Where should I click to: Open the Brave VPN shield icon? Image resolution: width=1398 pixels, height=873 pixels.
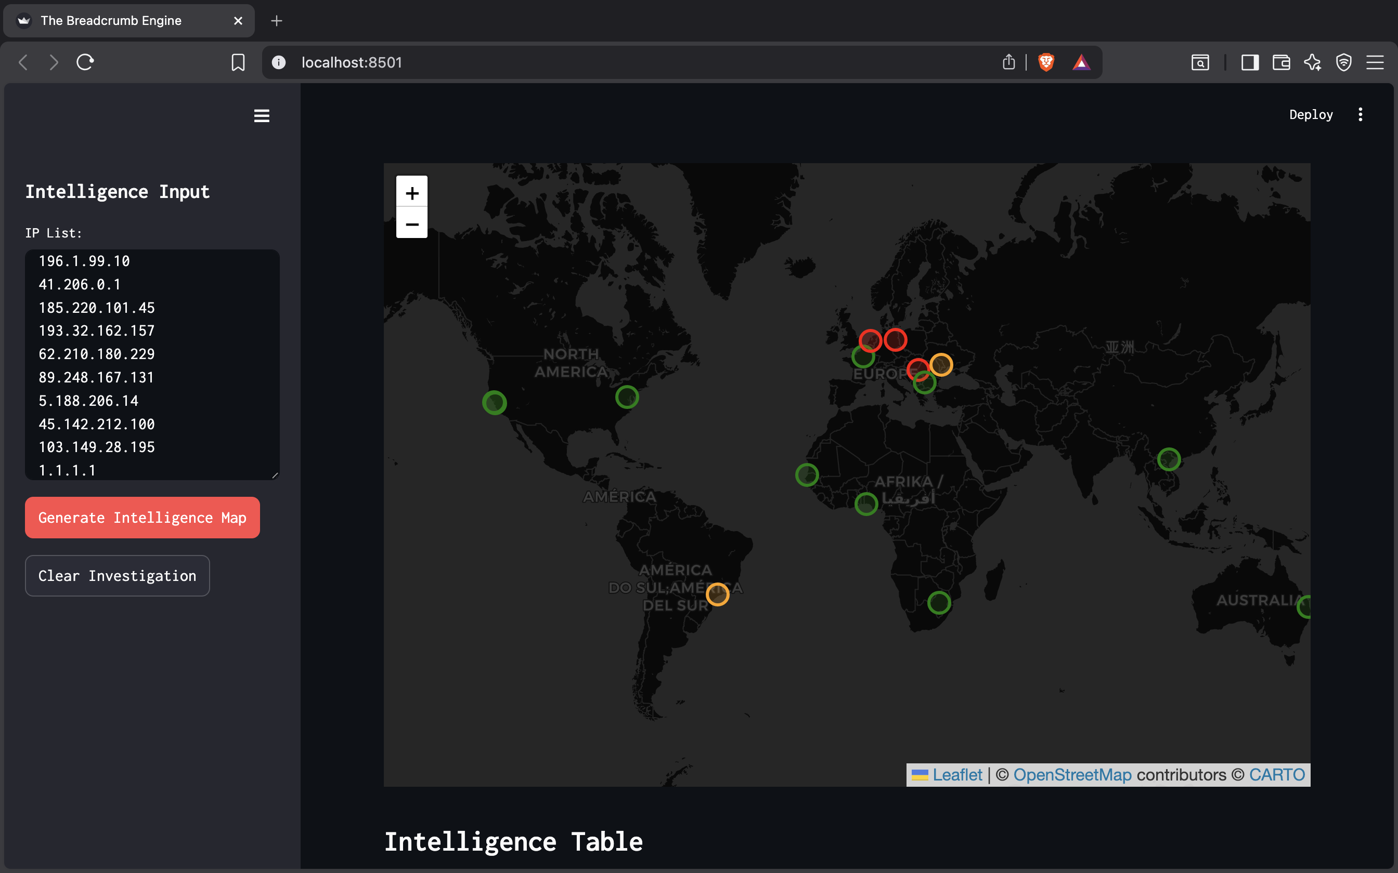click(1344, 62)
